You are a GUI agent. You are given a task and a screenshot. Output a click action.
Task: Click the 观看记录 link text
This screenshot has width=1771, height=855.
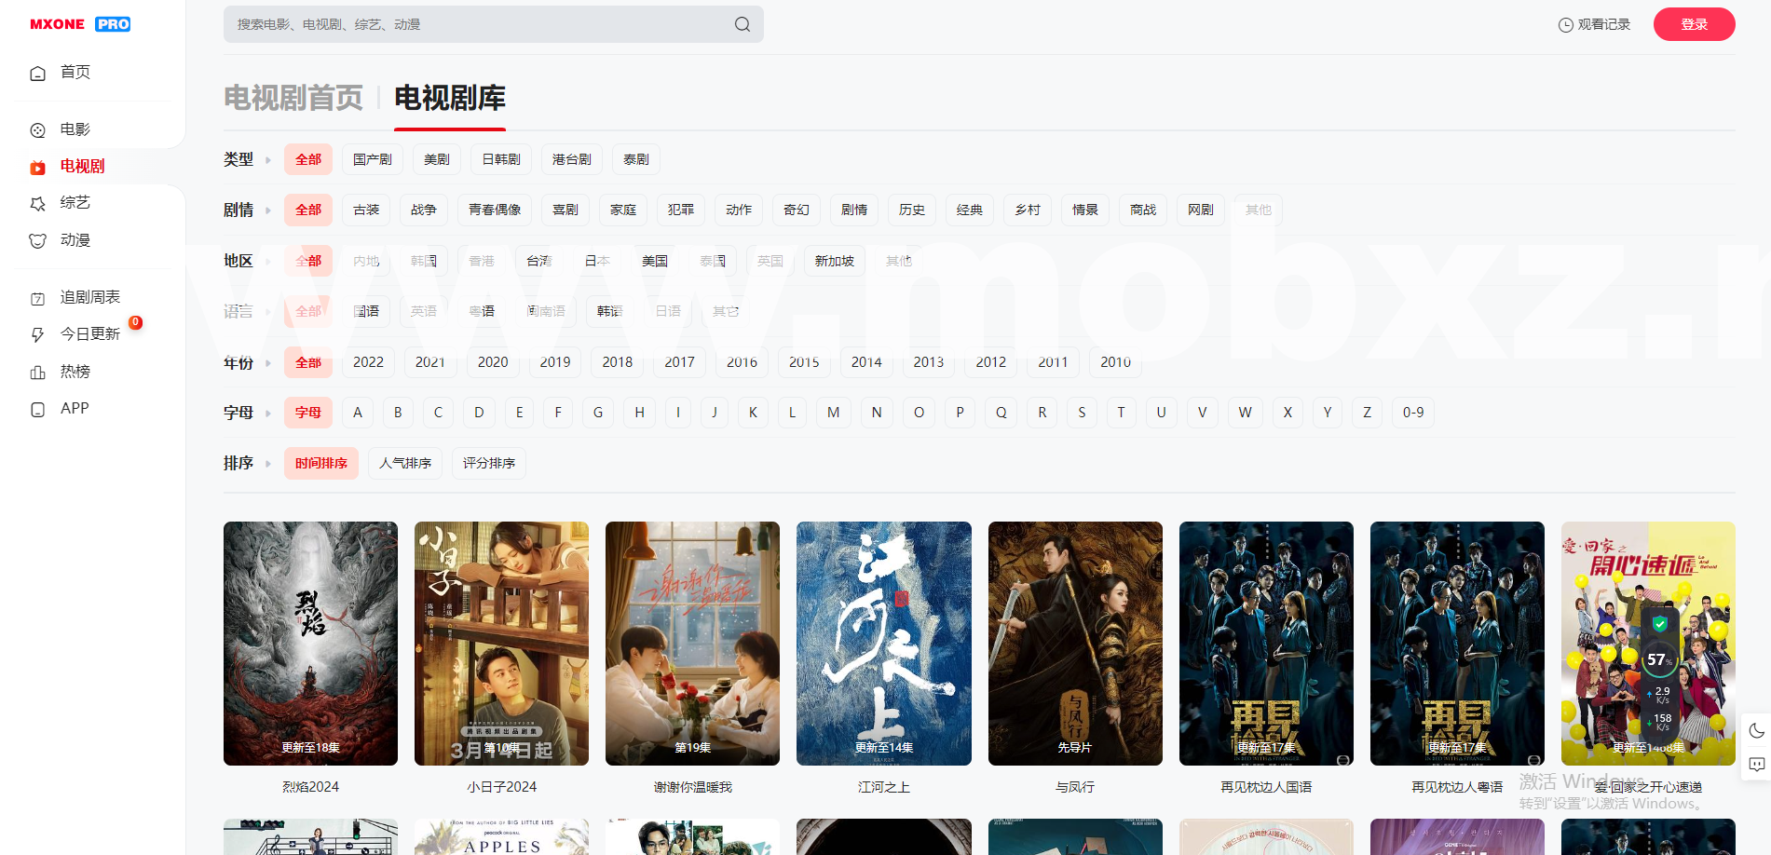pyautogui.click(x=1603, y=24)
